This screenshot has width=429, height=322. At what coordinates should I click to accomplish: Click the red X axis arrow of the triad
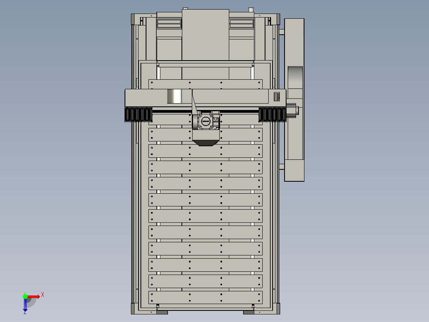coord(33,296)
